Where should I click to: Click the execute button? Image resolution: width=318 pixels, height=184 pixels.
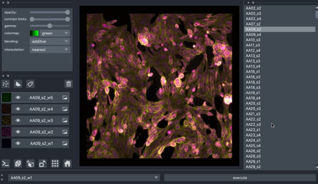coord(240,178)
